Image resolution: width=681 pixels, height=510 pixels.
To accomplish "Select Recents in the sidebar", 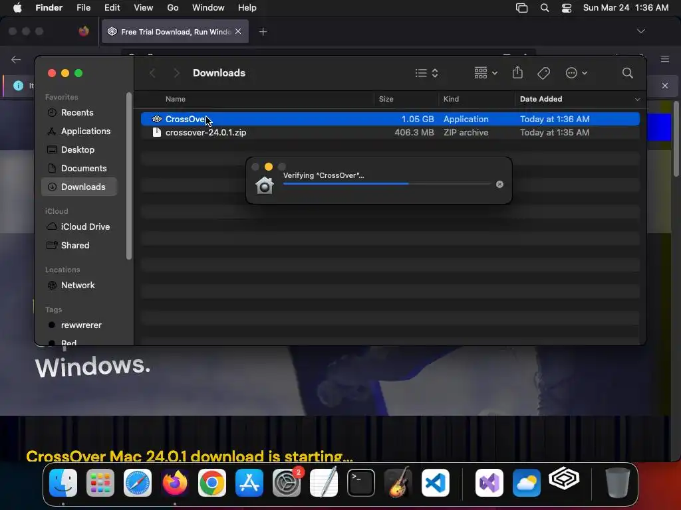I will (x=80, y=112).
